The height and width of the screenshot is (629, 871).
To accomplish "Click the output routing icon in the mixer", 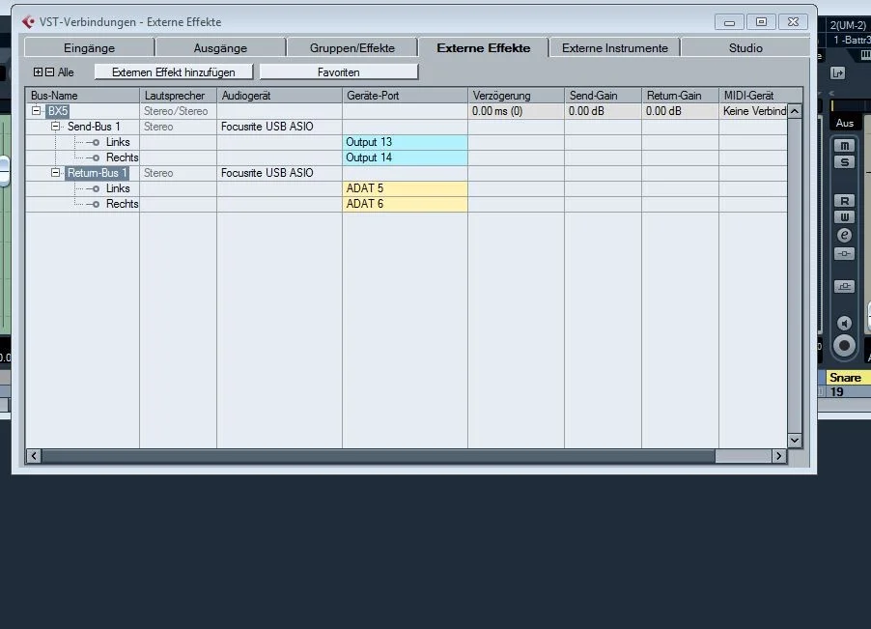I will (x=837, y=72).
